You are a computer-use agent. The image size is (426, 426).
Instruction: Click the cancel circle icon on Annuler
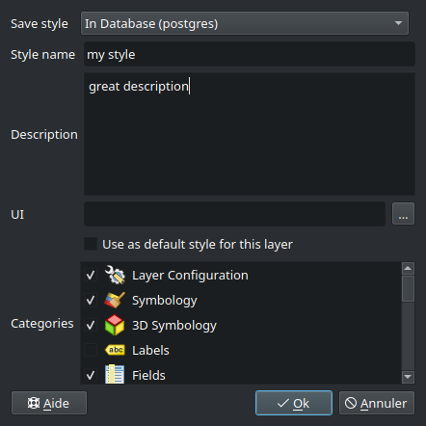351,403
